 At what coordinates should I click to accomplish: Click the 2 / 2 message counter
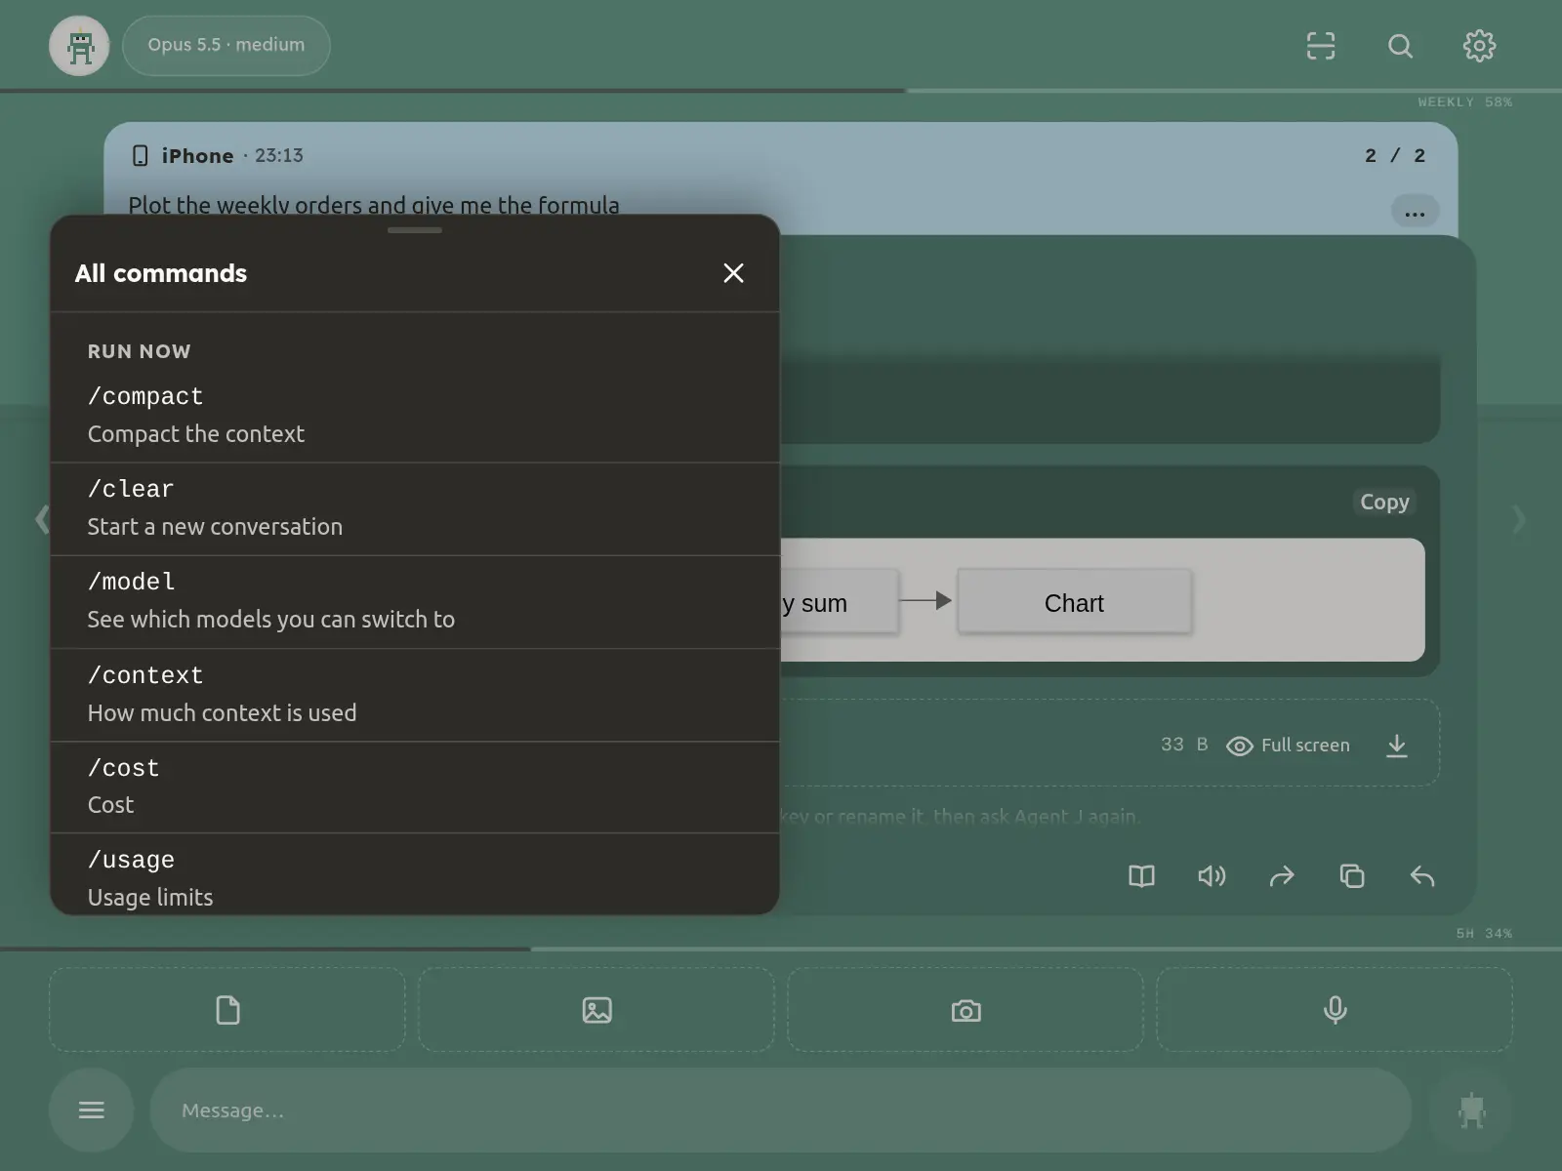click(x=1395, y=156)
